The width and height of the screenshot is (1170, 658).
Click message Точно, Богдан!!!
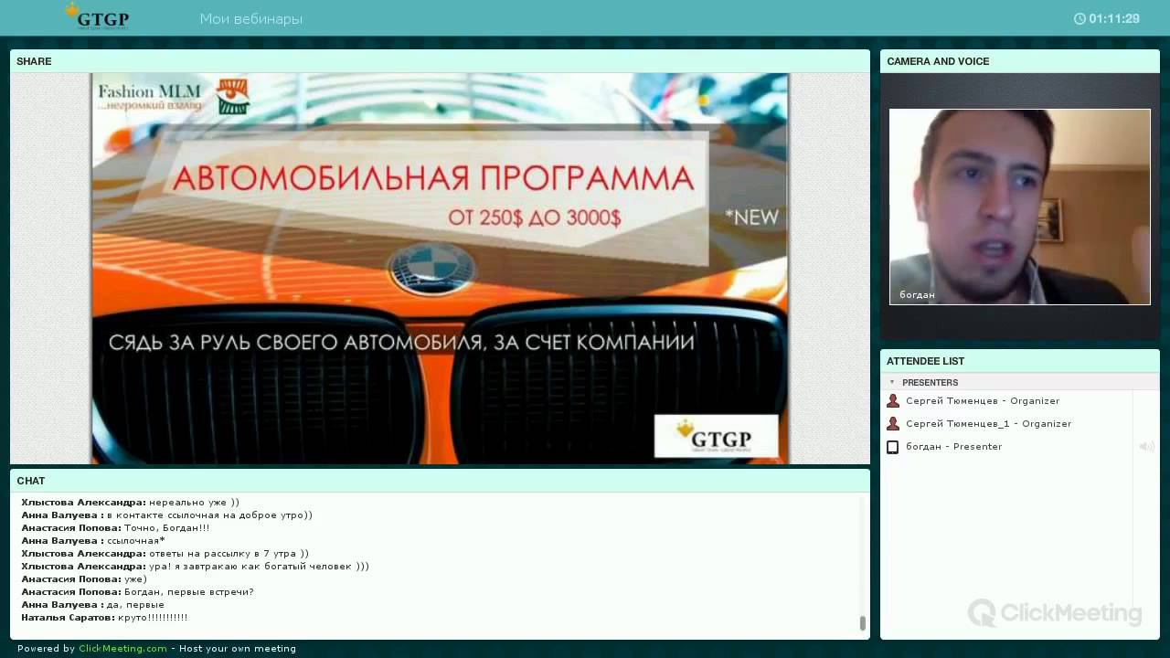[x=166, y=528]
